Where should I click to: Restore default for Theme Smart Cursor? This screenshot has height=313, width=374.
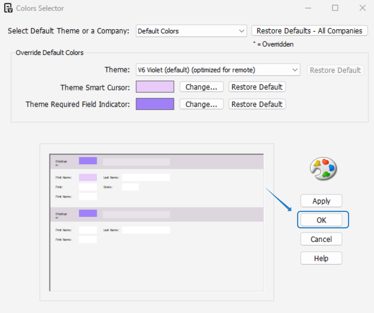point(257,87)
